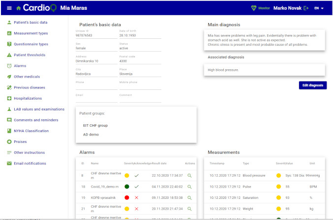Click the Unique ID field 987876543

96,35
